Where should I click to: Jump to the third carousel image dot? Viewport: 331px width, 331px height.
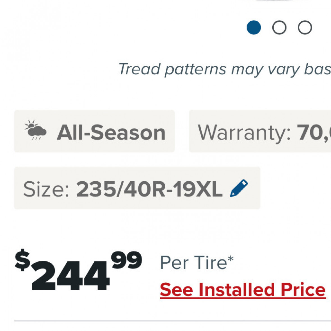coord(305,28)
